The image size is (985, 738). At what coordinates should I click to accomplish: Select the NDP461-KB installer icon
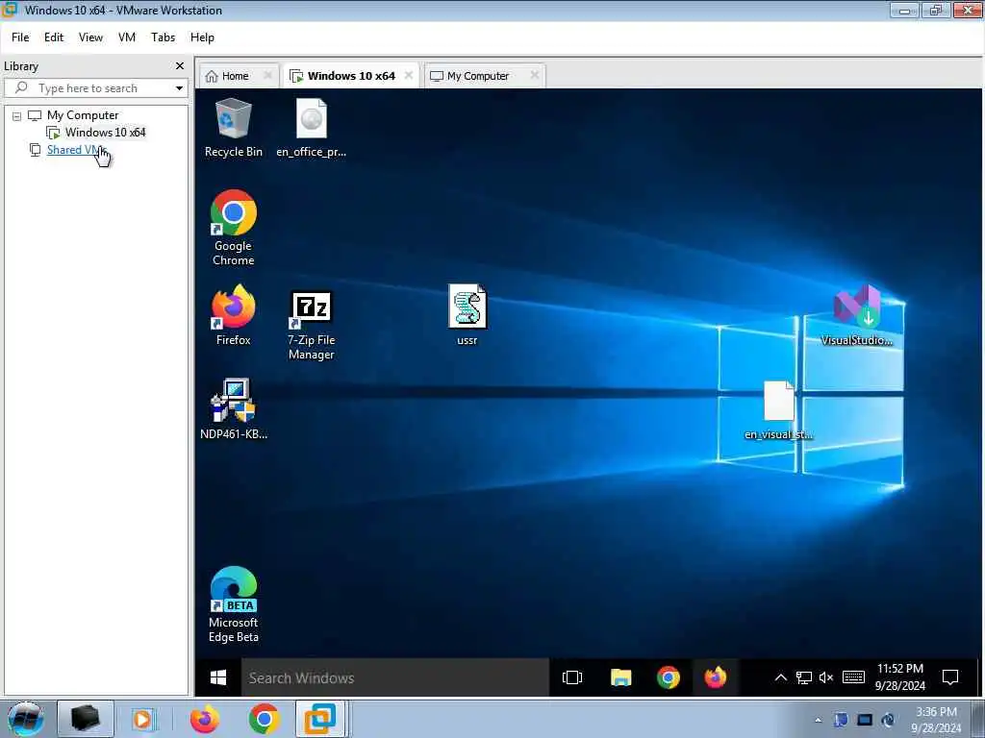point(233,409)
